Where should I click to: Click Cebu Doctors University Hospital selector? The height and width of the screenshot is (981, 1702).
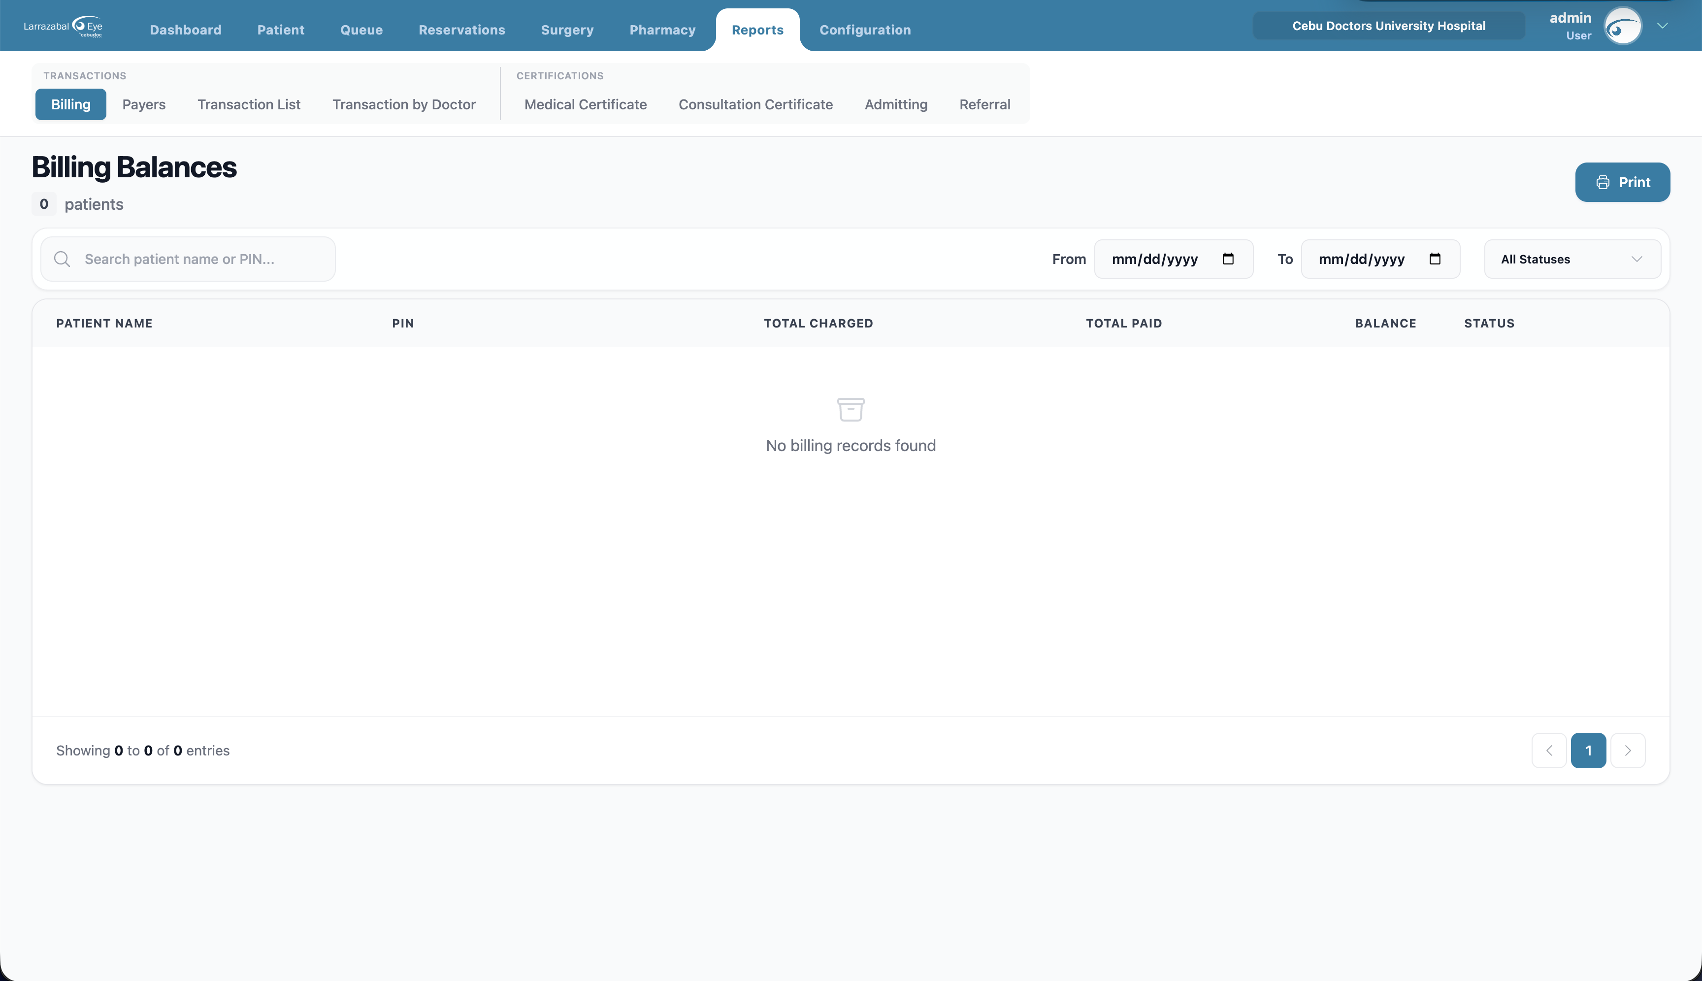1388,26
